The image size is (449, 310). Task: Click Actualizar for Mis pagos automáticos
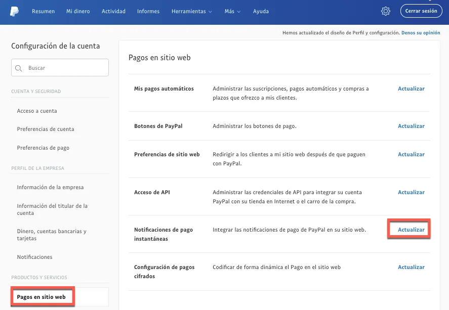[x=411, y=88]
